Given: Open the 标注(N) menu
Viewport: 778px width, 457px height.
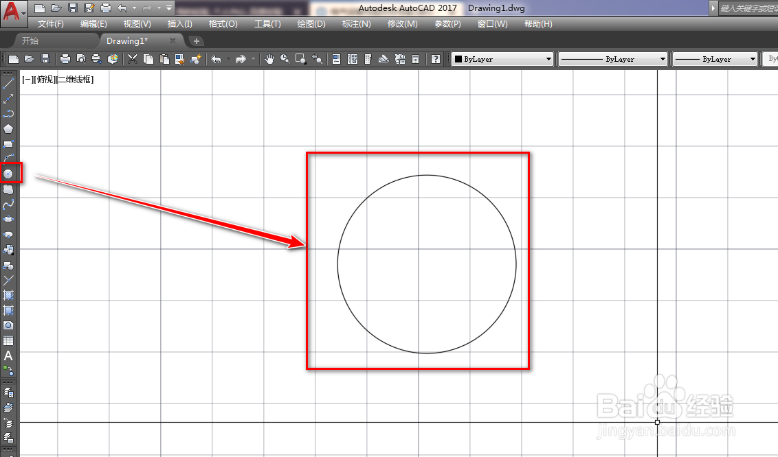Looking at the screenshot, I should 356,24.
